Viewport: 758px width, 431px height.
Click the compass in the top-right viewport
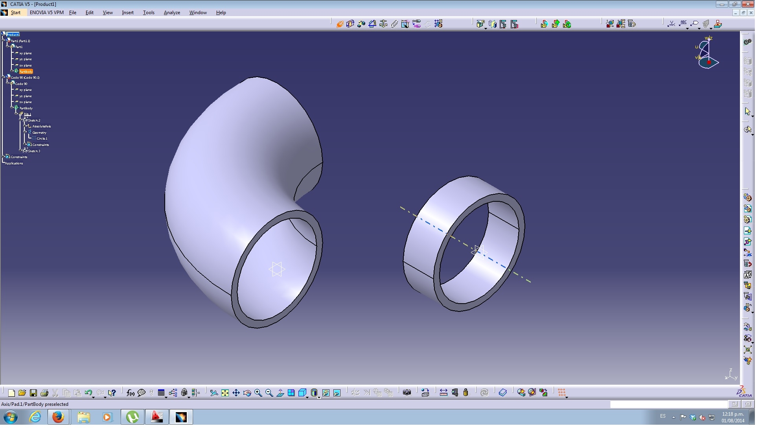706,53
